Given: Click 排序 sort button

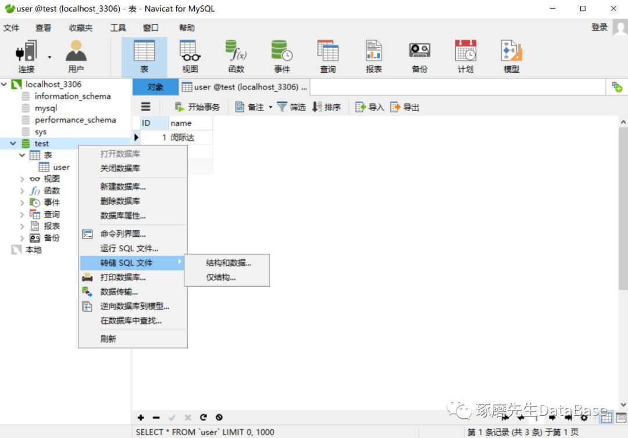Looking at the screenshot, I should pyautogui.click(x=326, y=107).
